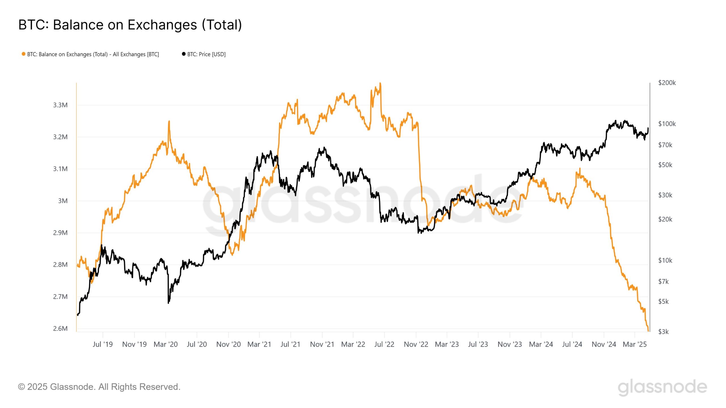
Task: Click the 3.3M left axis label
Action: (x=60, y=105)
